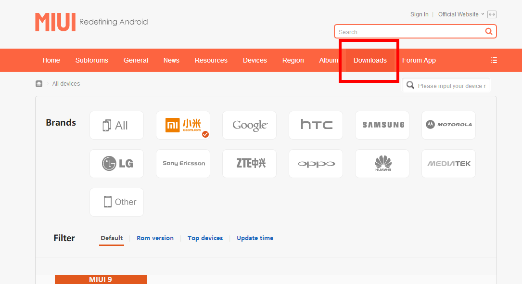Select the LG brand tile
522x284 pixels.
click(116, 164)
